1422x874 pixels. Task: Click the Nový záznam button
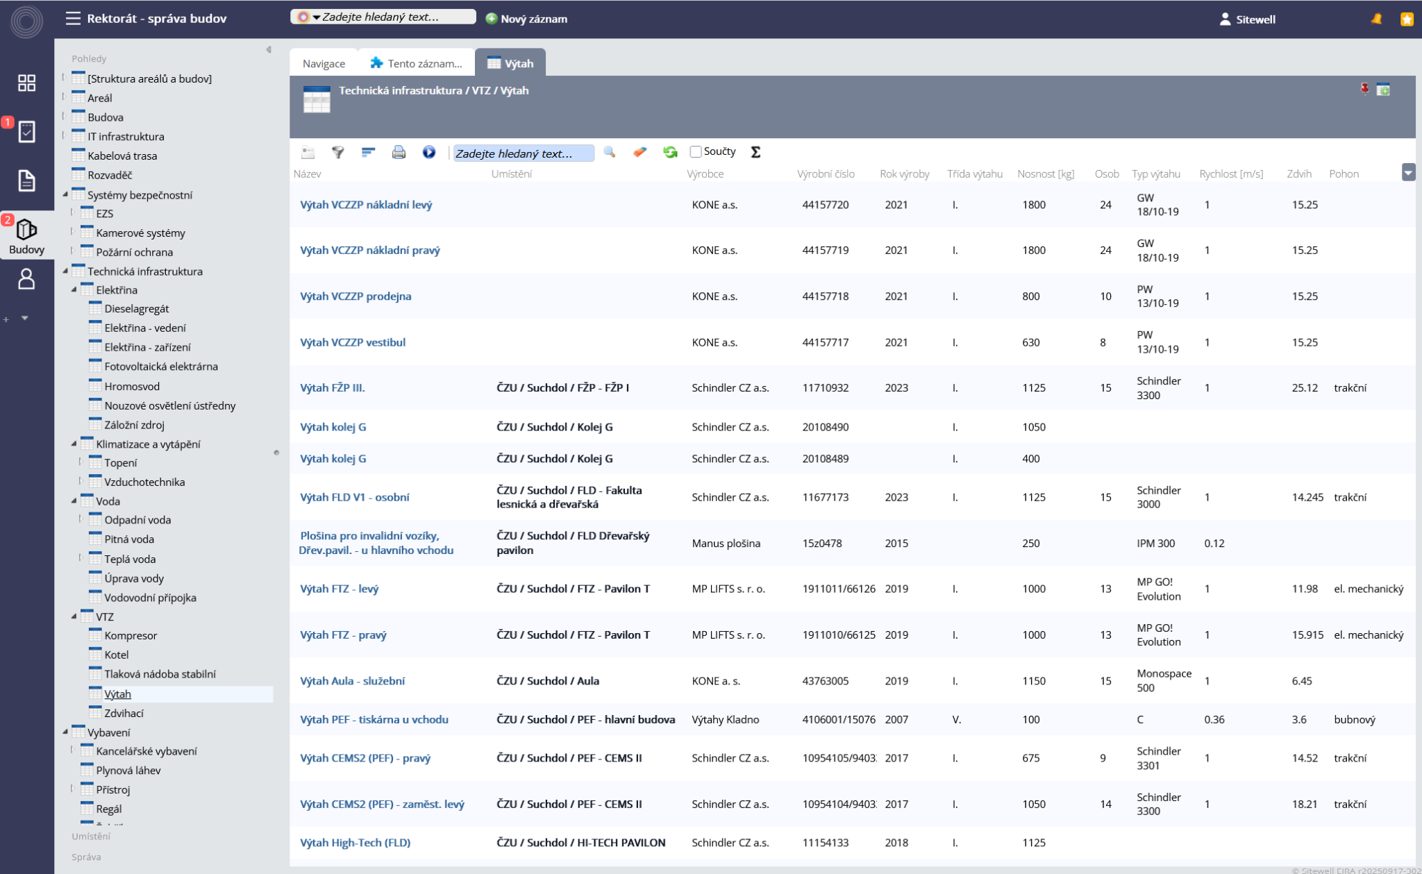click(x=526, y=19)
